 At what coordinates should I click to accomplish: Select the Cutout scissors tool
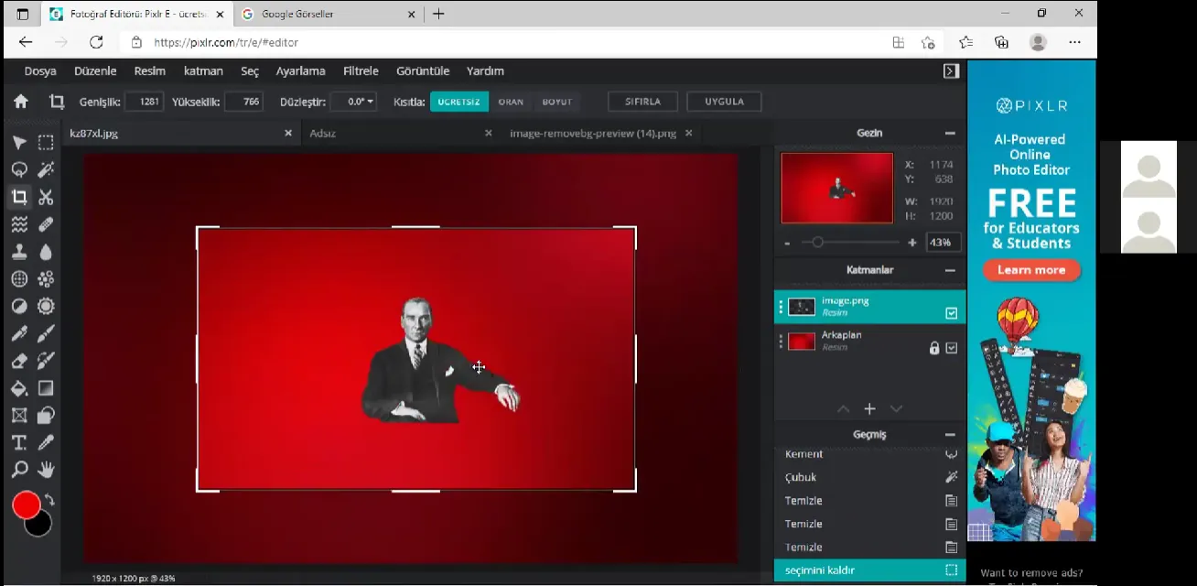46,197
